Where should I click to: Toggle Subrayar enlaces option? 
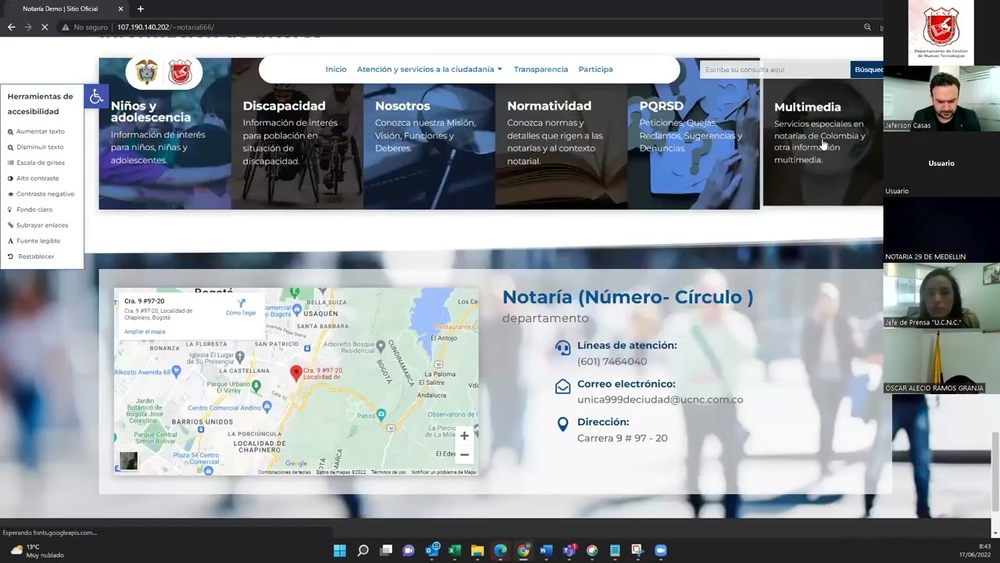tap(37, 225)
